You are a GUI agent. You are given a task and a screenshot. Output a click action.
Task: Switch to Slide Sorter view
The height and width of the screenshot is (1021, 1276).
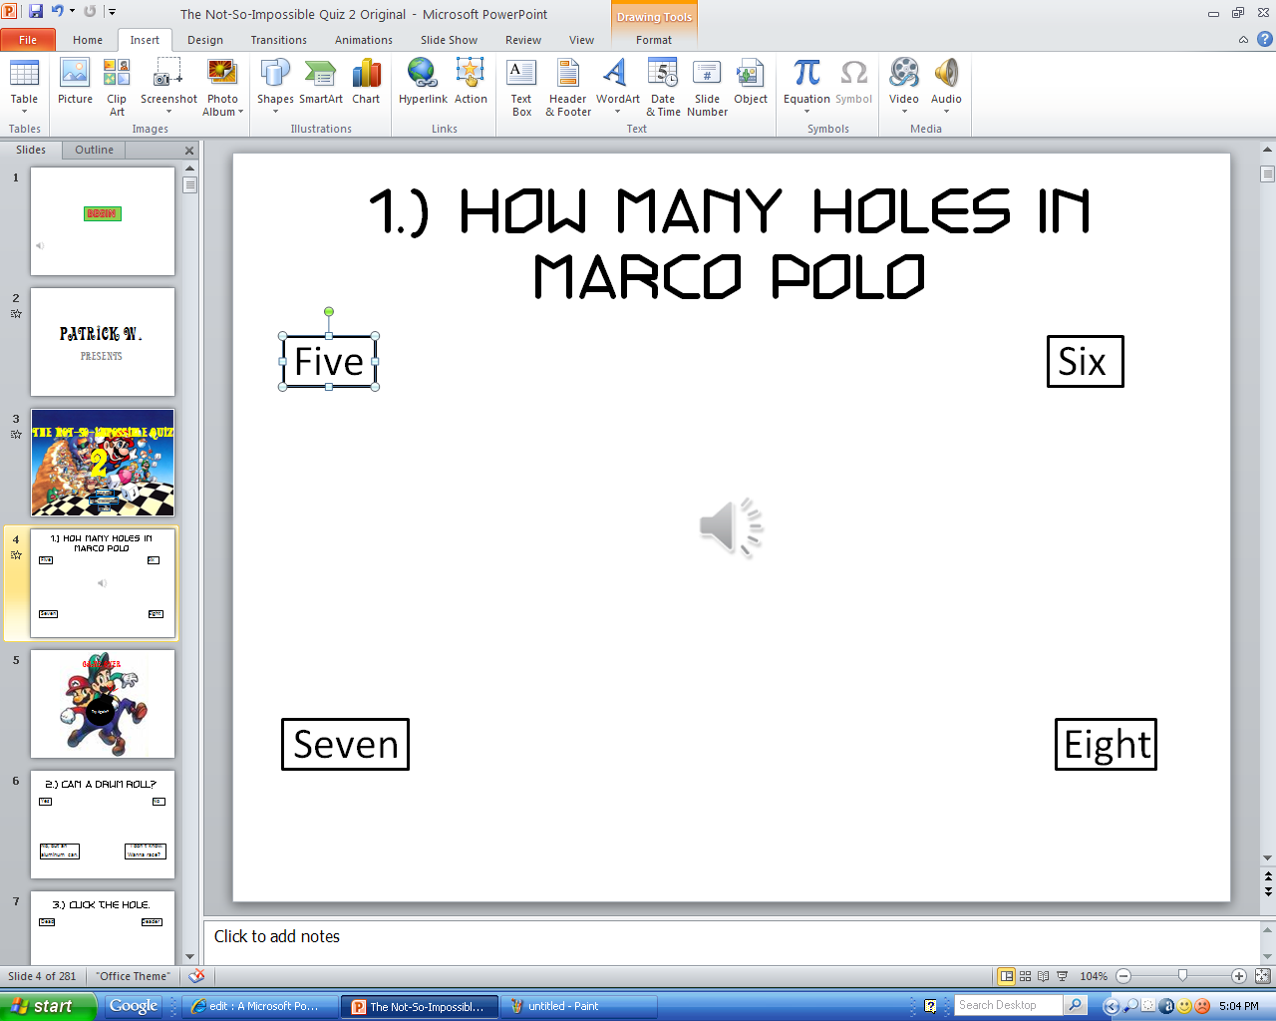point(1025,976)
